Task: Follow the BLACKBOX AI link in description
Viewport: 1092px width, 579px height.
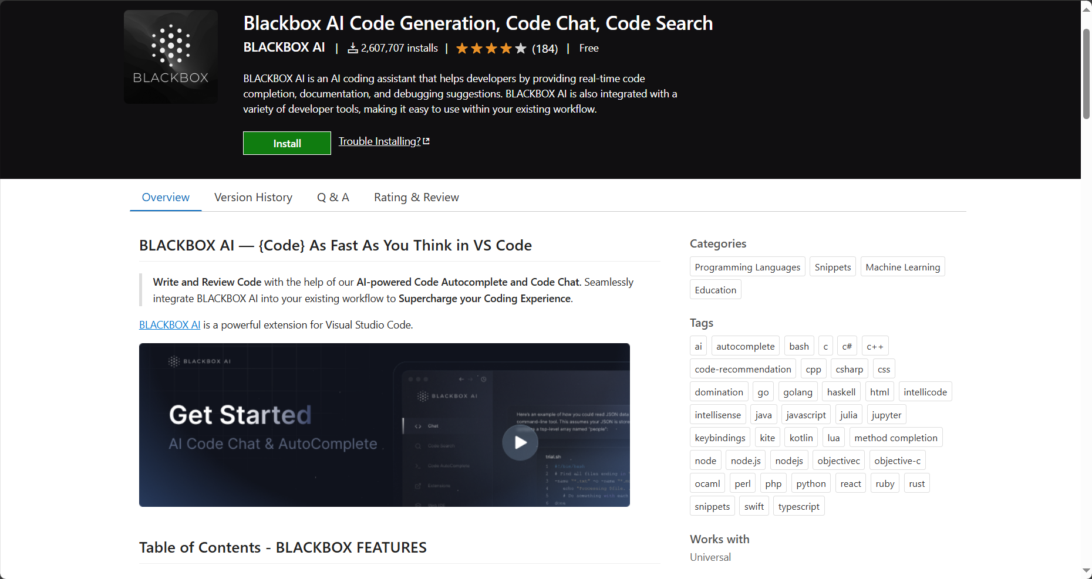Action: pos(170,325)
